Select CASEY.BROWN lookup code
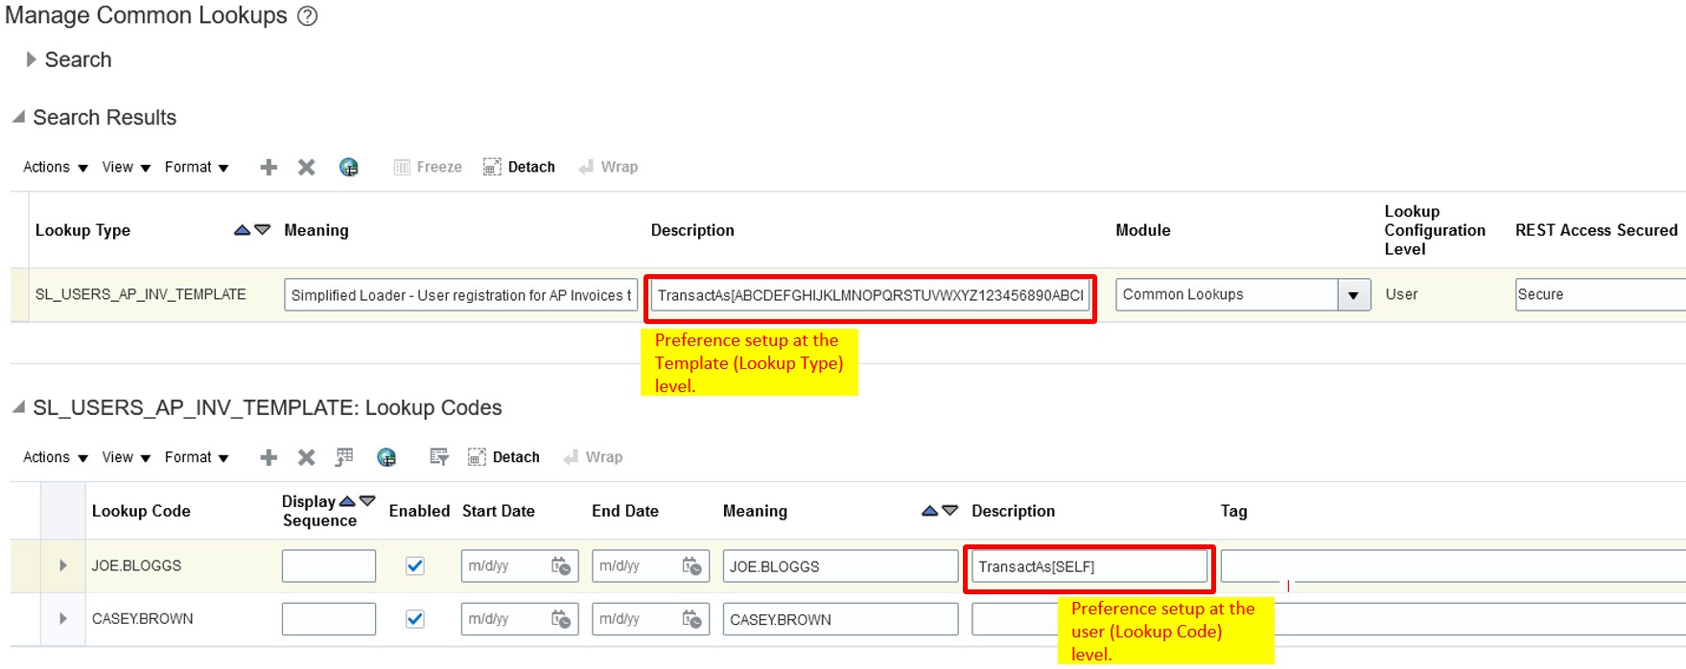The image size is (1686, 669). click(143, 618)
